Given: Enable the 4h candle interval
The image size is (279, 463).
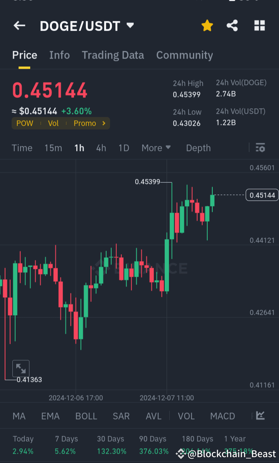Looking at the screenshot, I should click(101, 148).
